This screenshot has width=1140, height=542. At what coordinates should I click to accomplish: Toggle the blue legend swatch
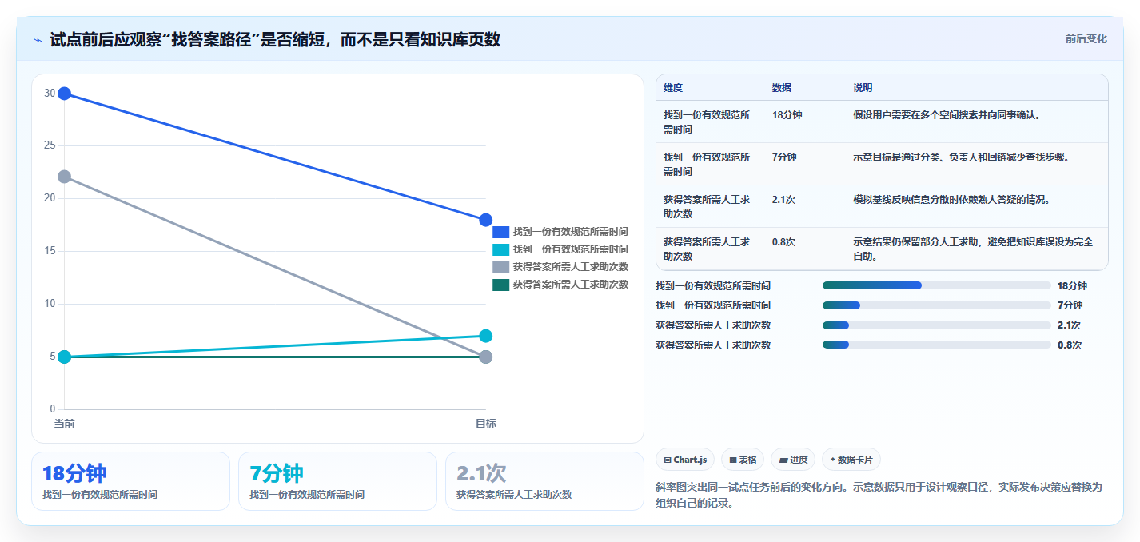tap(500, 232)
